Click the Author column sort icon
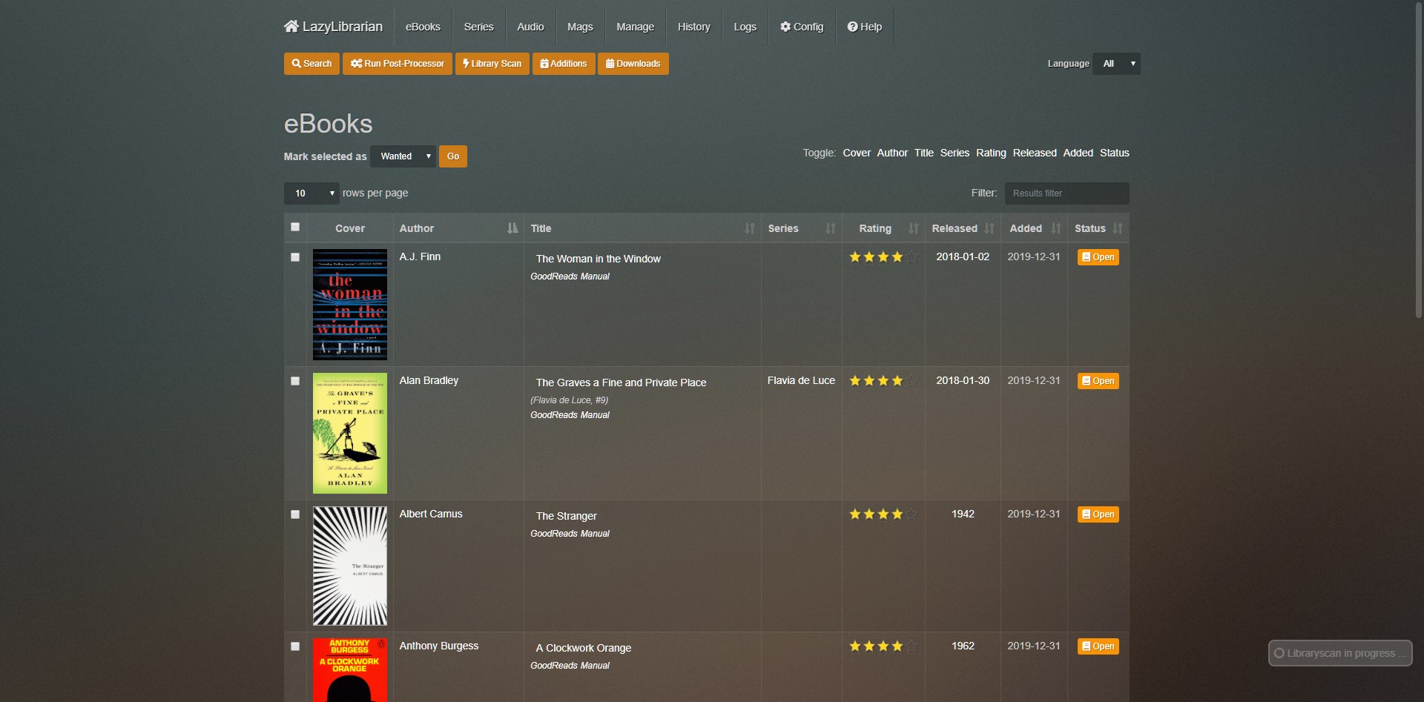The height and width of the screenshot is (702, 1424). [x=512, y=228]
